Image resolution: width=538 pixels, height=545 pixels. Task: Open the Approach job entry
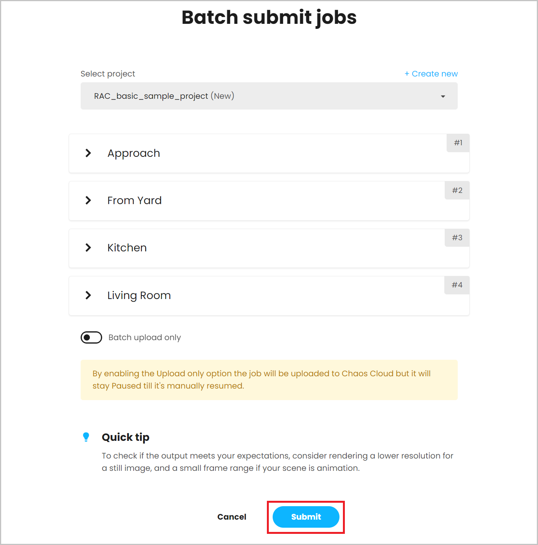(269, 153)
